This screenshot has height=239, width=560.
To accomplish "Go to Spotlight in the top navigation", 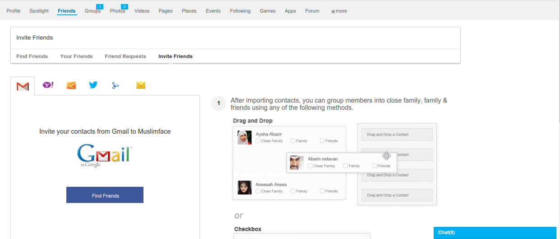I will pyautogui.click(x=39, y=11).
